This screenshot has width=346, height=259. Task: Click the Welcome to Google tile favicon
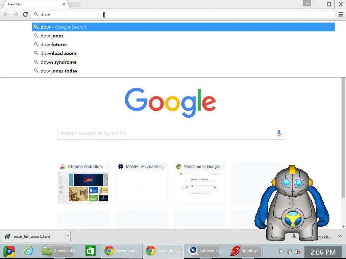click(x=179, y=167)
